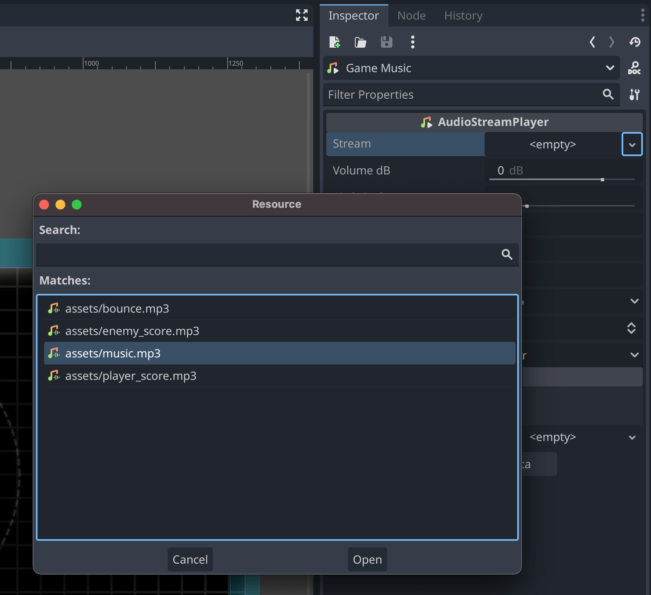
Task: Select assets/player_score.mp3 in matches
Action: tap(279, 376)
